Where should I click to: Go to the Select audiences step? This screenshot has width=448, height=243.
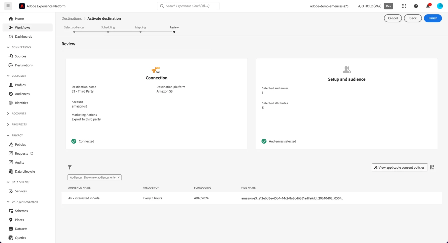pos(74,29)
